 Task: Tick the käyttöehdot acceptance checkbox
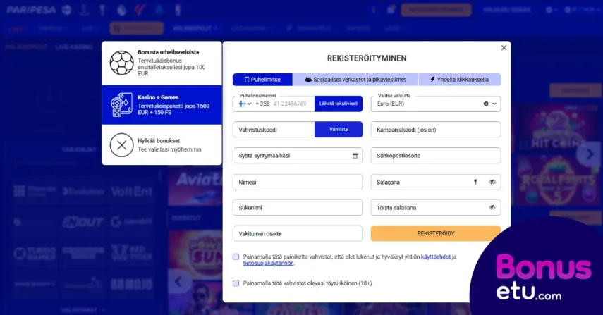click(x=236, y=257)
